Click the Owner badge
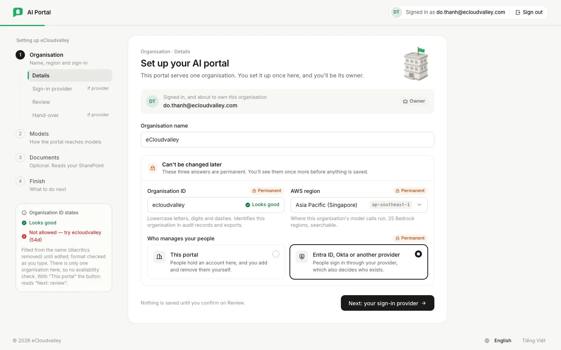 pyautogui.click(x=414, y=101)
